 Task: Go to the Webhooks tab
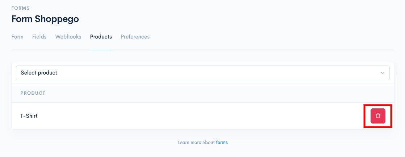[68, 37]
